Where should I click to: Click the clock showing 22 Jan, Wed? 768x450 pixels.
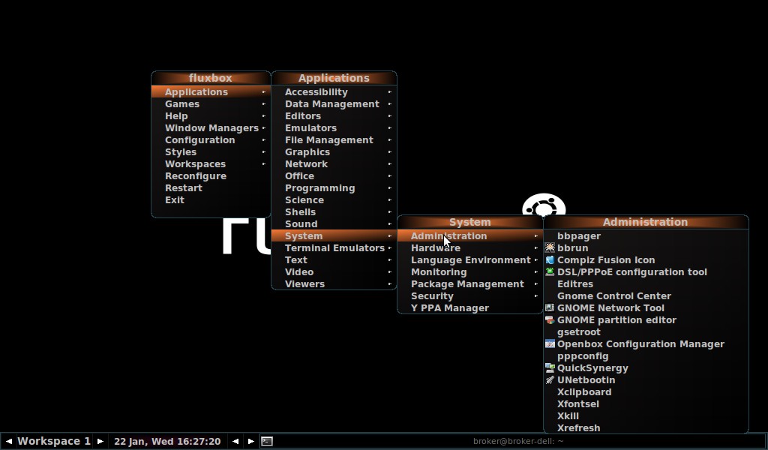click(x=167, y=441)
